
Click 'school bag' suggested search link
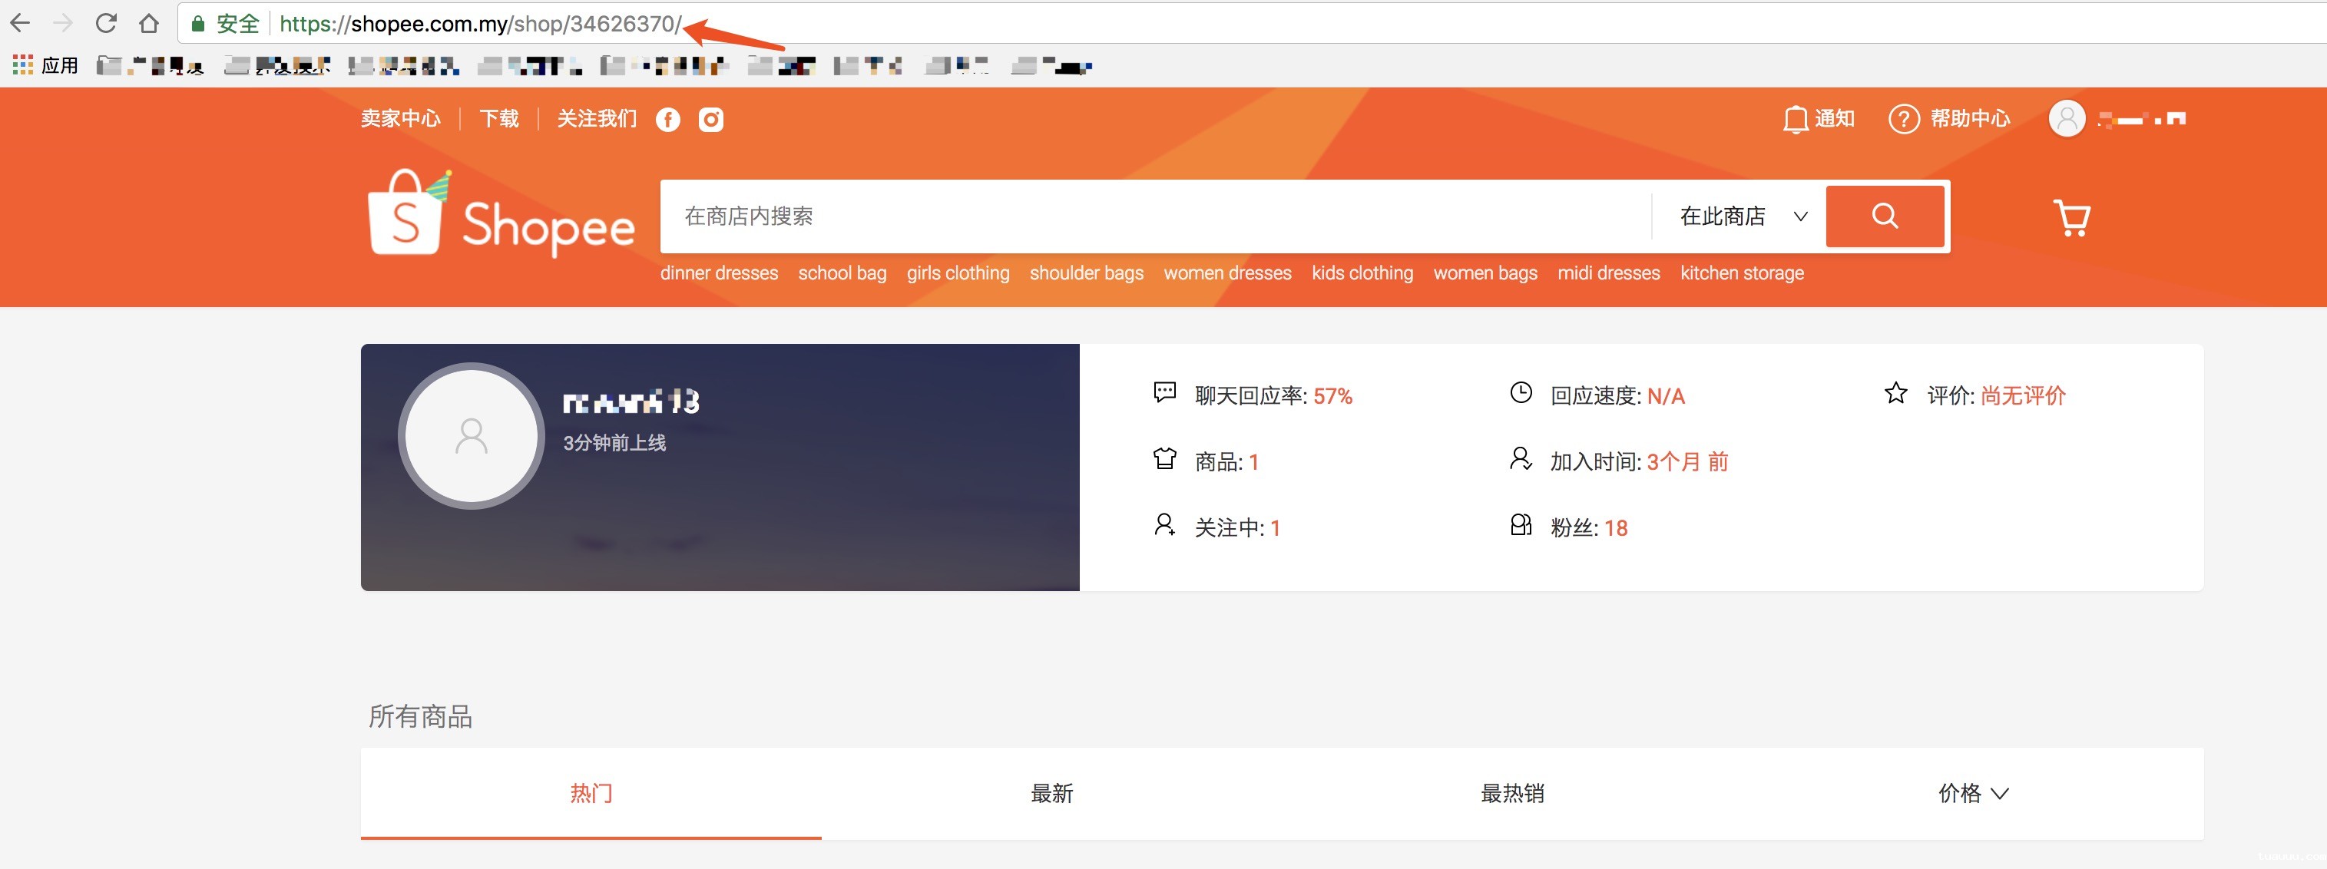[x=842, y=273]
